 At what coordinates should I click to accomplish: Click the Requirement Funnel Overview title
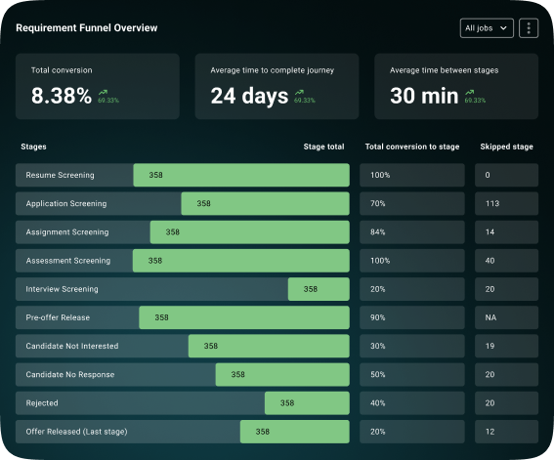pos(87,28)
